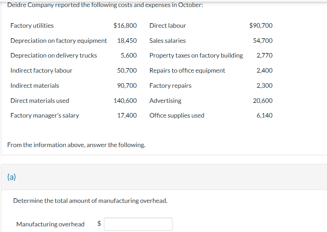Viewport: 327px width, 232px height.
Task: Click 'Depreciation on delivery trucks' label
Action: 54,55
